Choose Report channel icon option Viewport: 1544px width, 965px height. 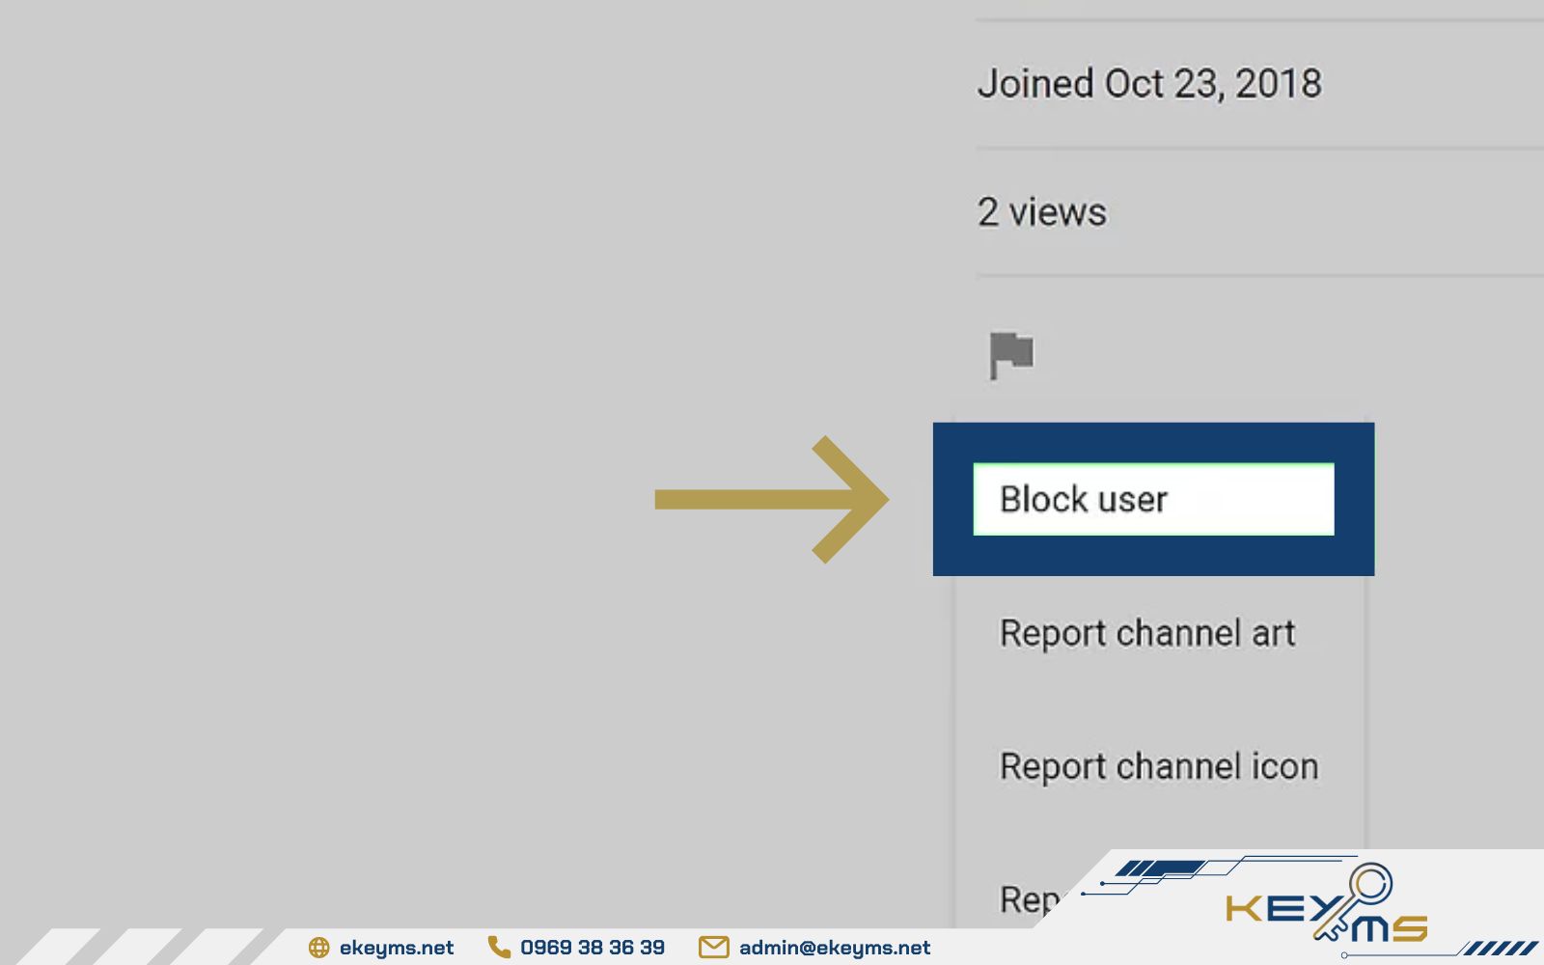pos(1159,766)
